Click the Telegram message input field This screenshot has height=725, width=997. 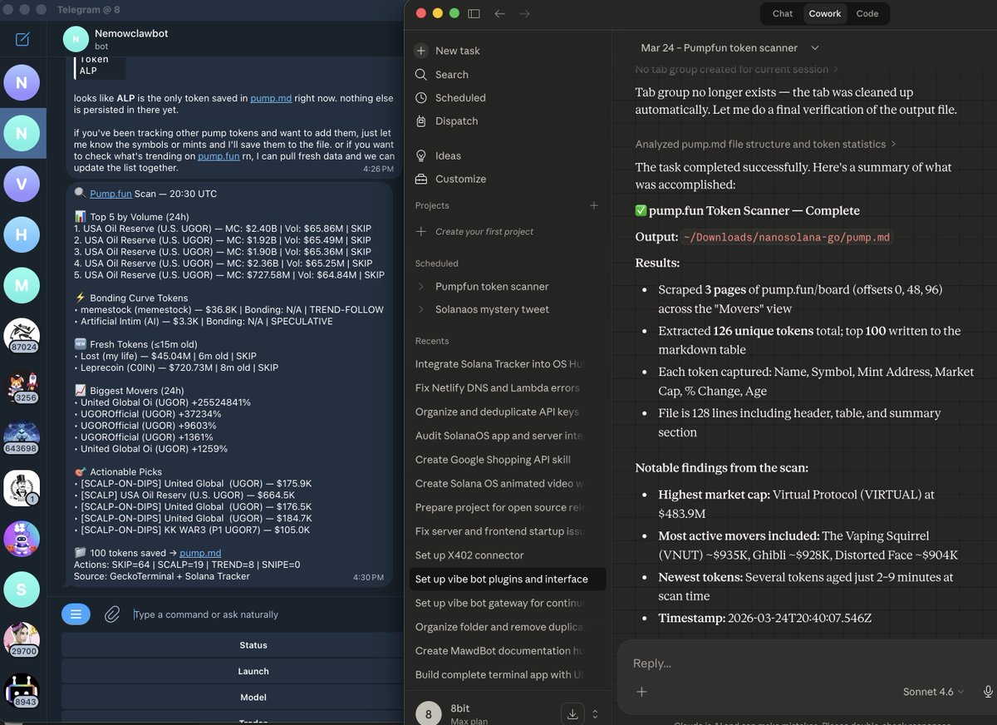(263, 614)
